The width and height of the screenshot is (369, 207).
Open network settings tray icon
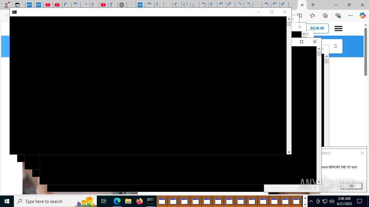point(325,201)
